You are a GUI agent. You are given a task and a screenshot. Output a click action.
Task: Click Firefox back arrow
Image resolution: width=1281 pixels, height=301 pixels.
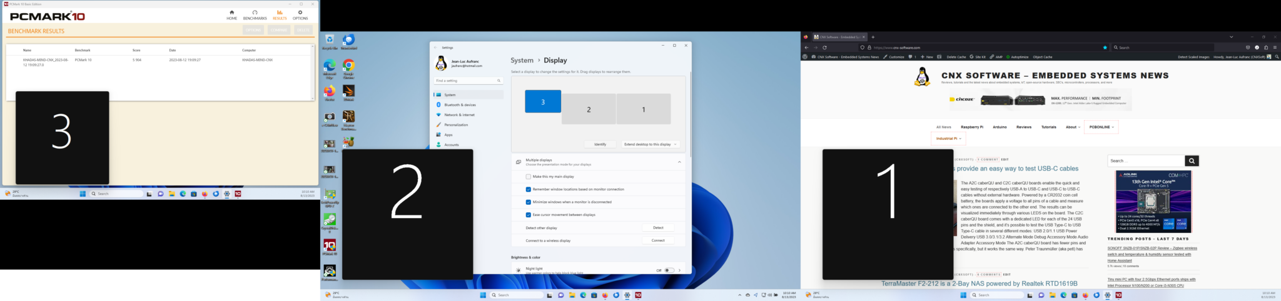[x=806, y=47]
